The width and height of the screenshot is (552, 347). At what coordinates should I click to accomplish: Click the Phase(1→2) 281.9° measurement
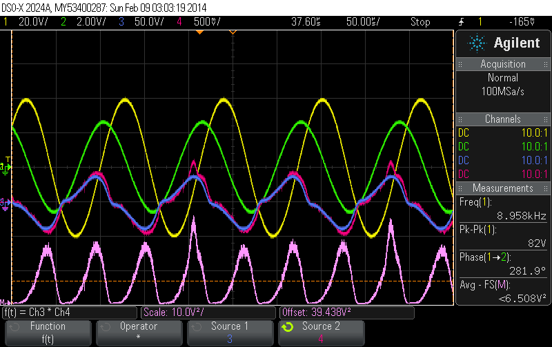coord(503,264)
